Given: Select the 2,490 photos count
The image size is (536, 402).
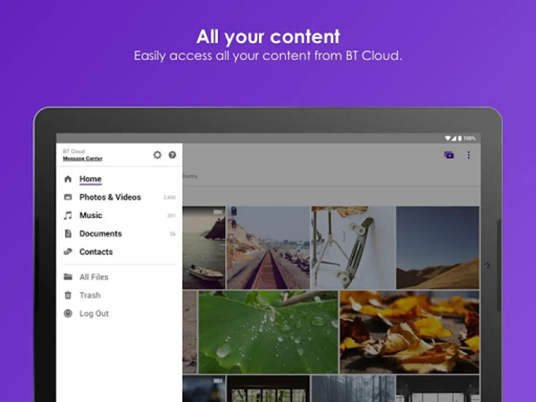Looking at the screenshot, I should (170, 197).
